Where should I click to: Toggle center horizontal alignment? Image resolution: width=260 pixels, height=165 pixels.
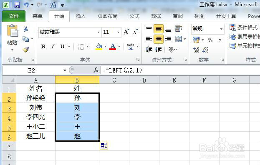click(158, 39)
